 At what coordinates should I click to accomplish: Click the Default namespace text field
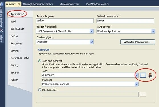[x=125, y=21]
